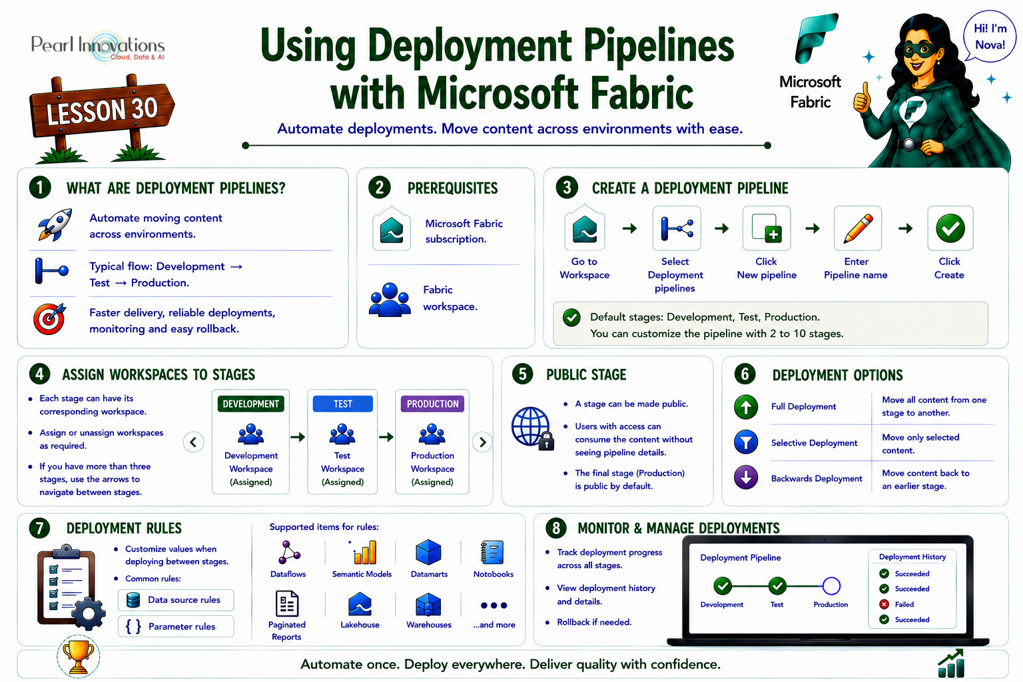Image resolution: width=1023 pixels, height=682 pixels.
Task: Click the first Succeeded check in Deployment History
Action: pyautogui.click(x=884, y=573)
